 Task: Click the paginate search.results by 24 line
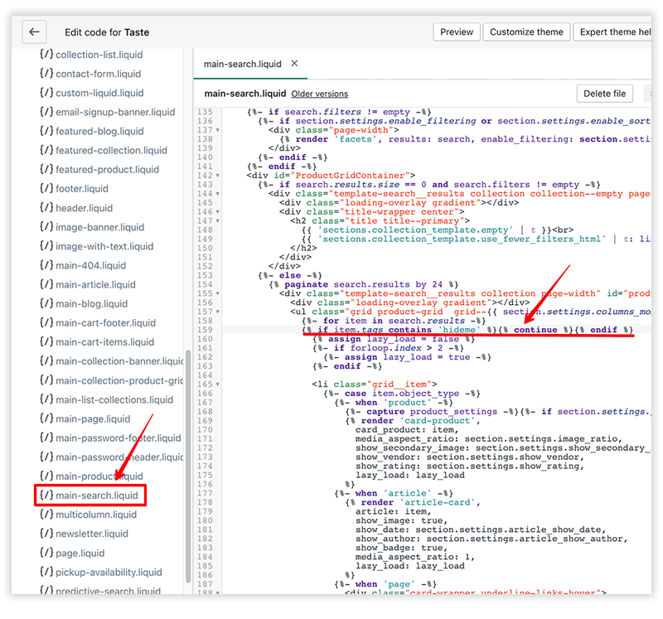(364, 284)
